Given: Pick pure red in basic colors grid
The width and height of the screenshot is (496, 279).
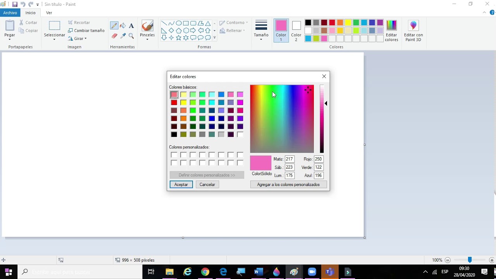Looking at the screenshot, I should point(174,102).
